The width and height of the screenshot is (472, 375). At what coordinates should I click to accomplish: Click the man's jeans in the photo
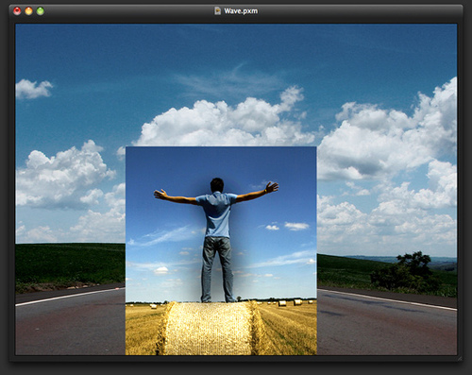click(218, 269)
